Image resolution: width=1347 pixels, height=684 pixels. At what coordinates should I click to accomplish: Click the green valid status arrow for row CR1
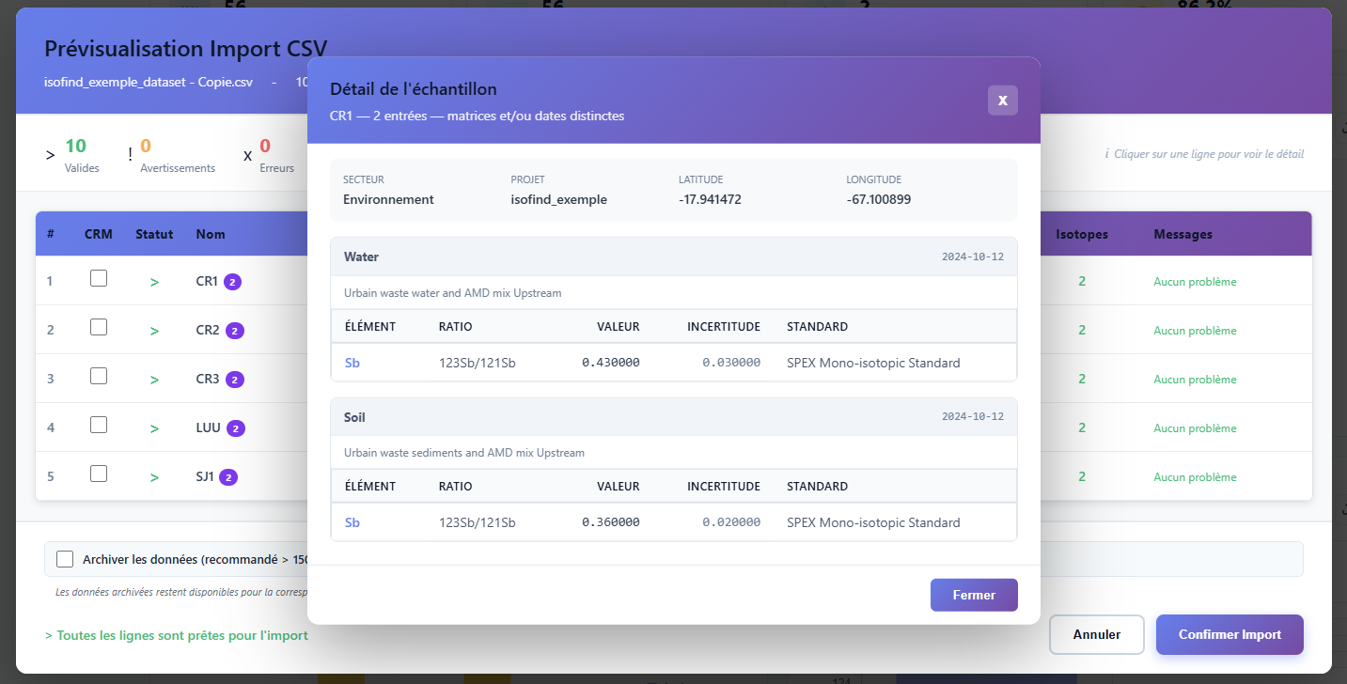[x=153, y=280]
